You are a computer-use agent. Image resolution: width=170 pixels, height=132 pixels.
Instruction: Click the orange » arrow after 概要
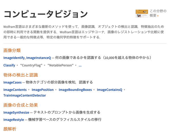click(x=158, y=16)
